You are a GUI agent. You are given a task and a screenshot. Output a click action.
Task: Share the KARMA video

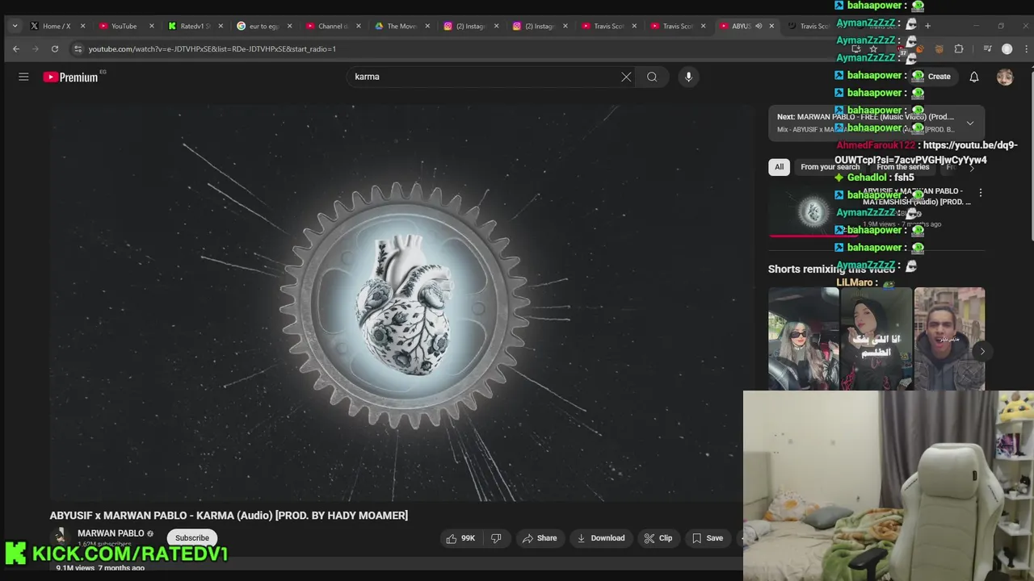(540, 538)
